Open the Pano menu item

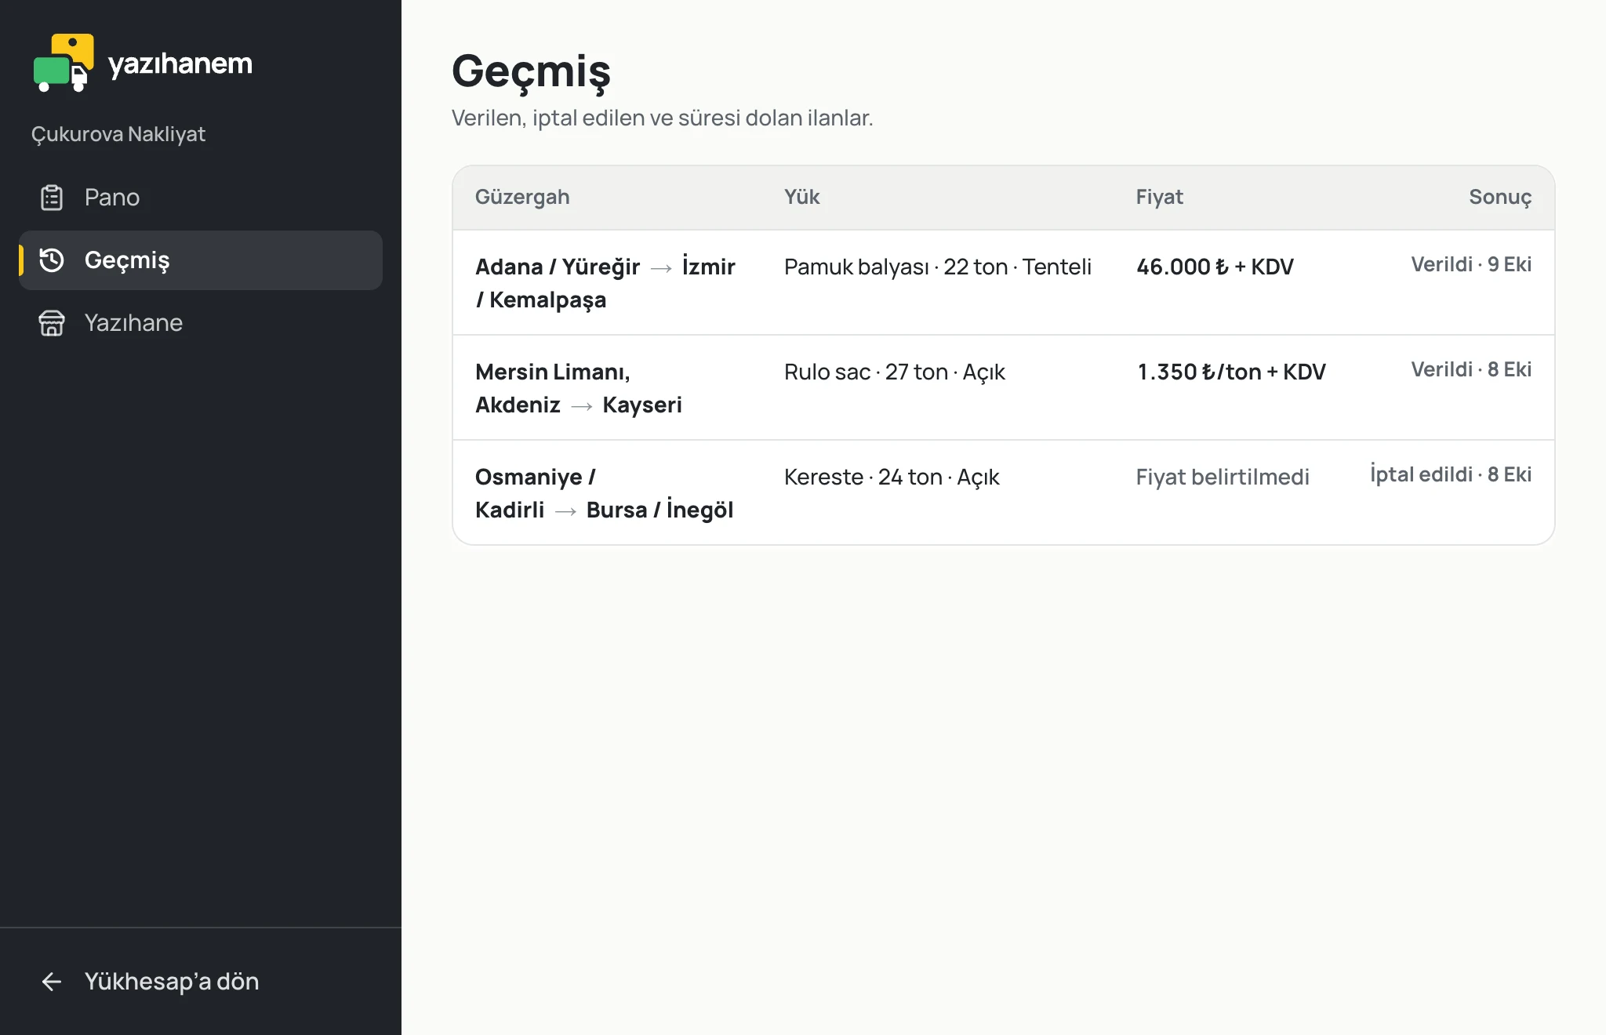pyautogui.click(x=201, y=198)
